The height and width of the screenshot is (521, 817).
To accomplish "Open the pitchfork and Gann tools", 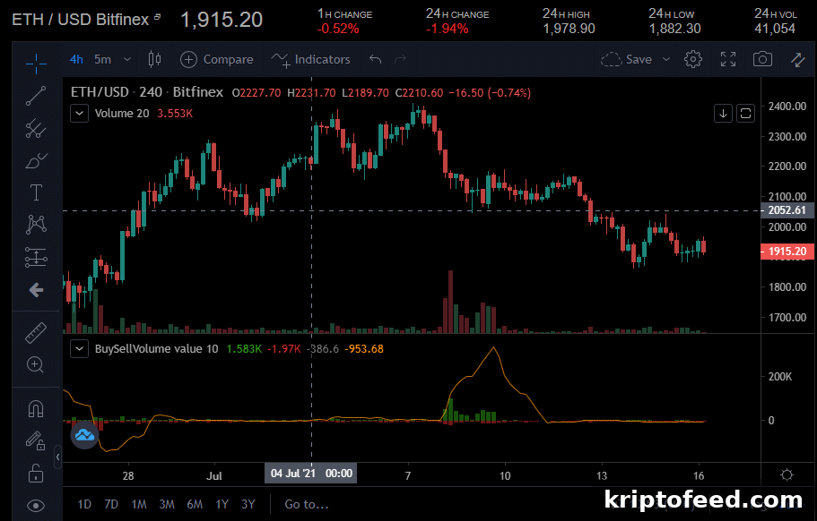I will 36,128.
